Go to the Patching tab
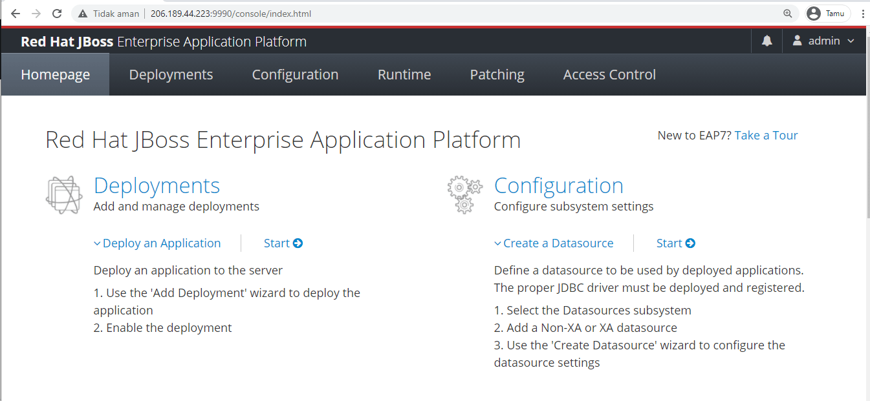Screen dimensions: 870x401 click(x=497, y=75)
